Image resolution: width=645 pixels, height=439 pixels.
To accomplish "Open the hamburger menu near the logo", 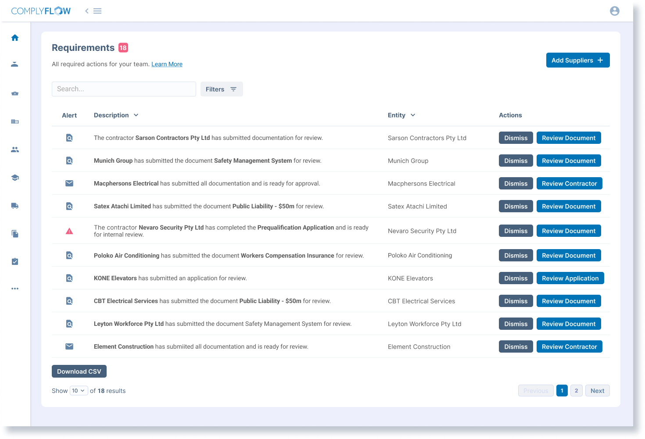I will click(97, 11).
